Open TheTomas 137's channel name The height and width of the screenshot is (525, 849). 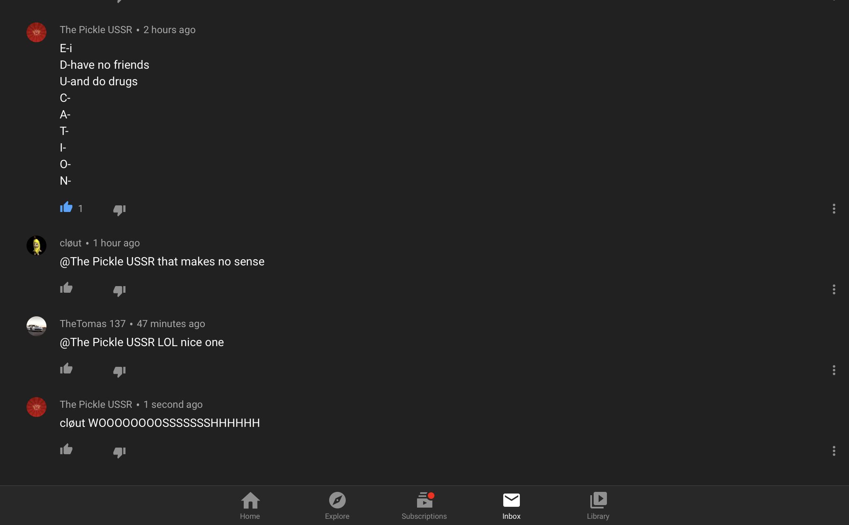92,324
